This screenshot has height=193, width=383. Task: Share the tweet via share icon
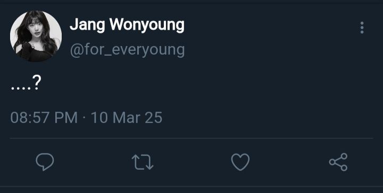pos(338,162)
